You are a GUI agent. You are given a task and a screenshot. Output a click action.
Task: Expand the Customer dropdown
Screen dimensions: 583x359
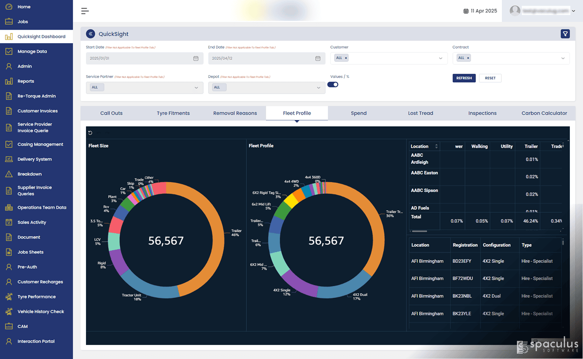(441, 58)
